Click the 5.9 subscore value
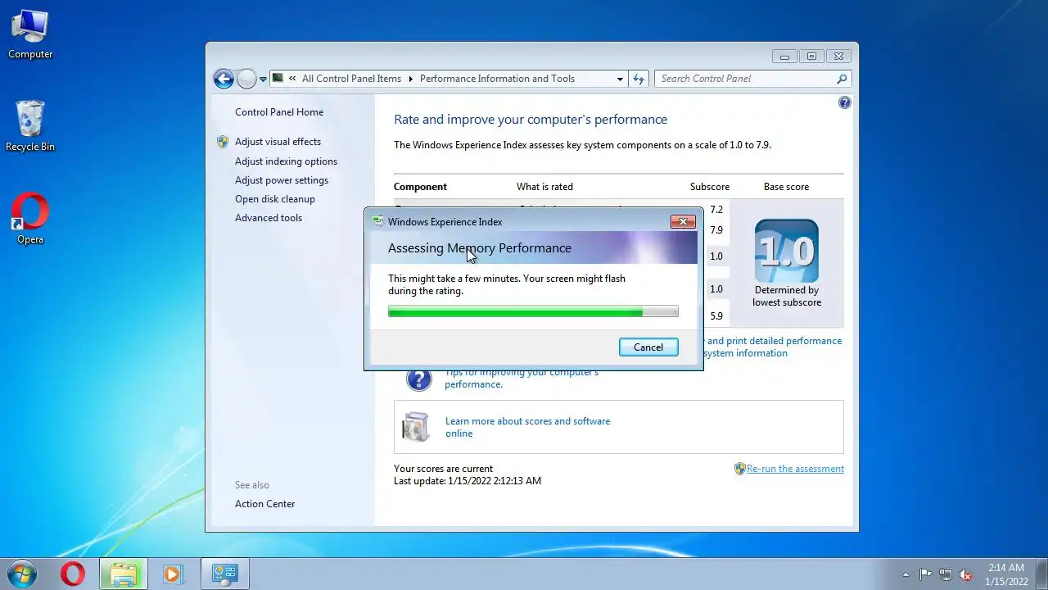This screenshot has height=590, width=1048. tap(716, 316)
